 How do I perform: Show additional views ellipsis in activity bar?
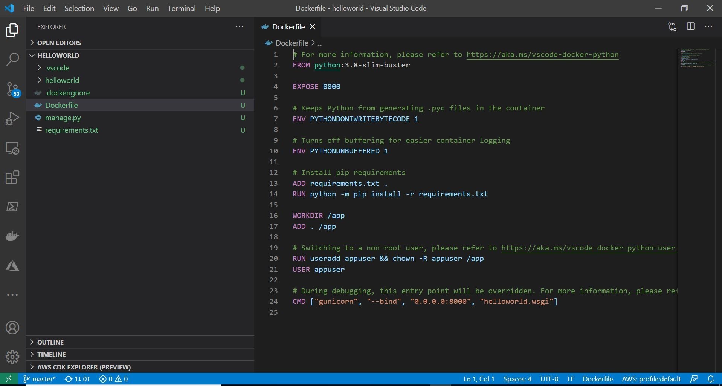tap(12, 295)
